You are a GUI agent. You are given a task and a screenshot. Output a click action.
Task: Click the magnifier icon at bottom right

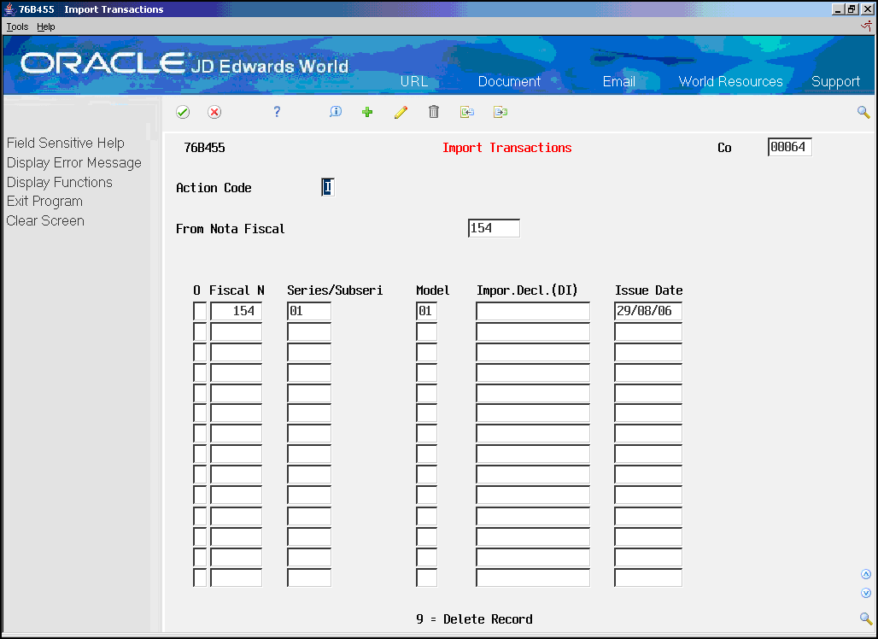(866, 618)
